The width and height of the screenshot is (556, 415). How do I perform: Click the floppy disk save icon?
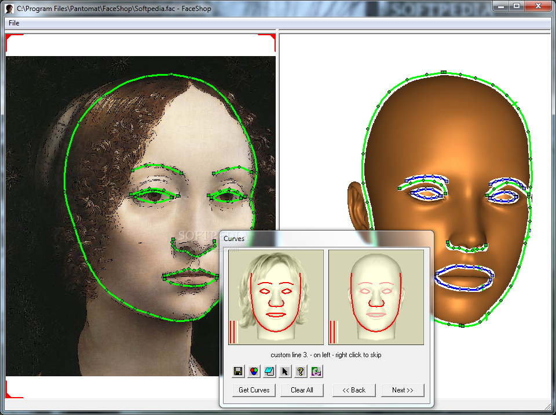238,371
